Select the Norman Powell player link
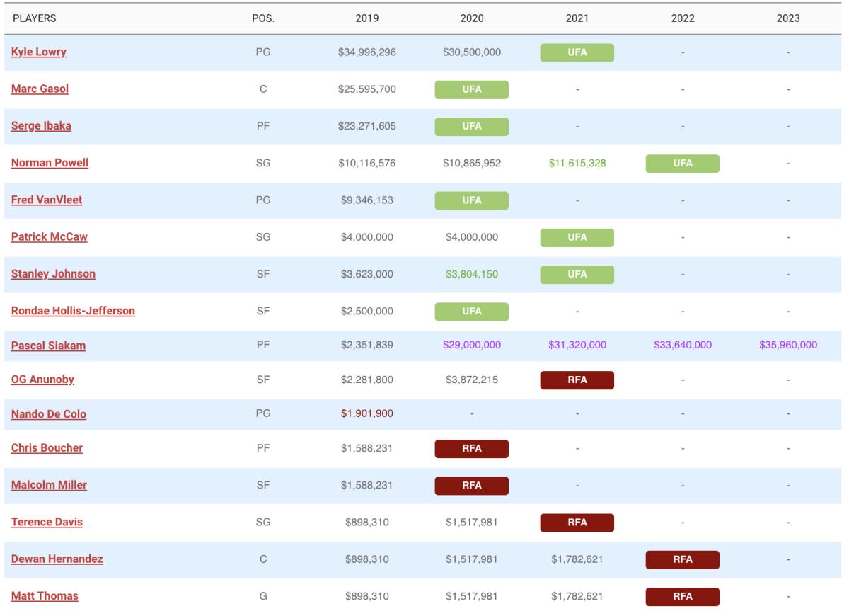This screenshot has height=616, width=849. pos(50,163)
